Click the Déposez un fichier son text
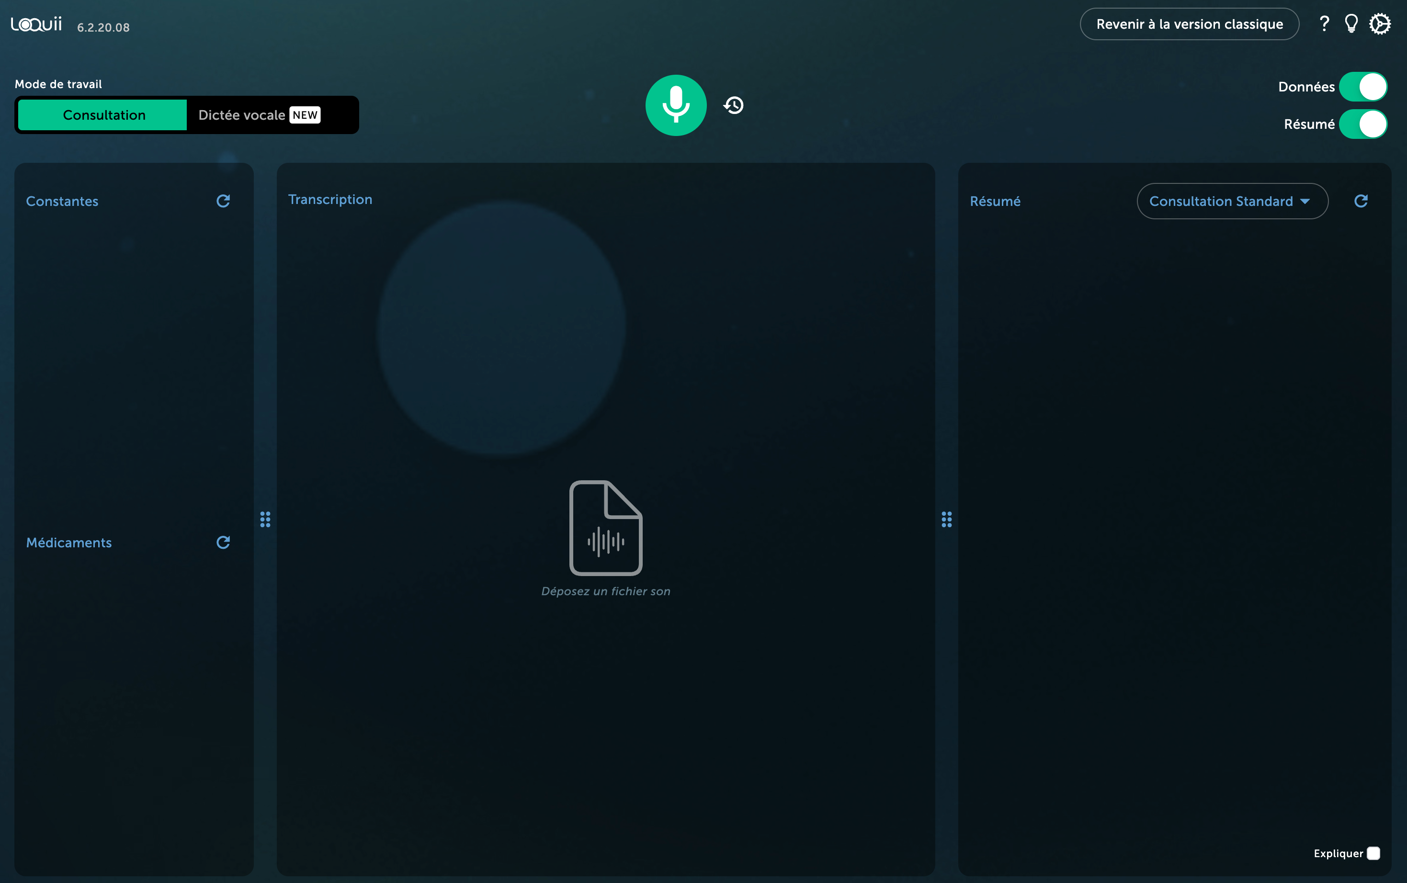The height and width of the screenshot is (883, 1407). (606, 591)
